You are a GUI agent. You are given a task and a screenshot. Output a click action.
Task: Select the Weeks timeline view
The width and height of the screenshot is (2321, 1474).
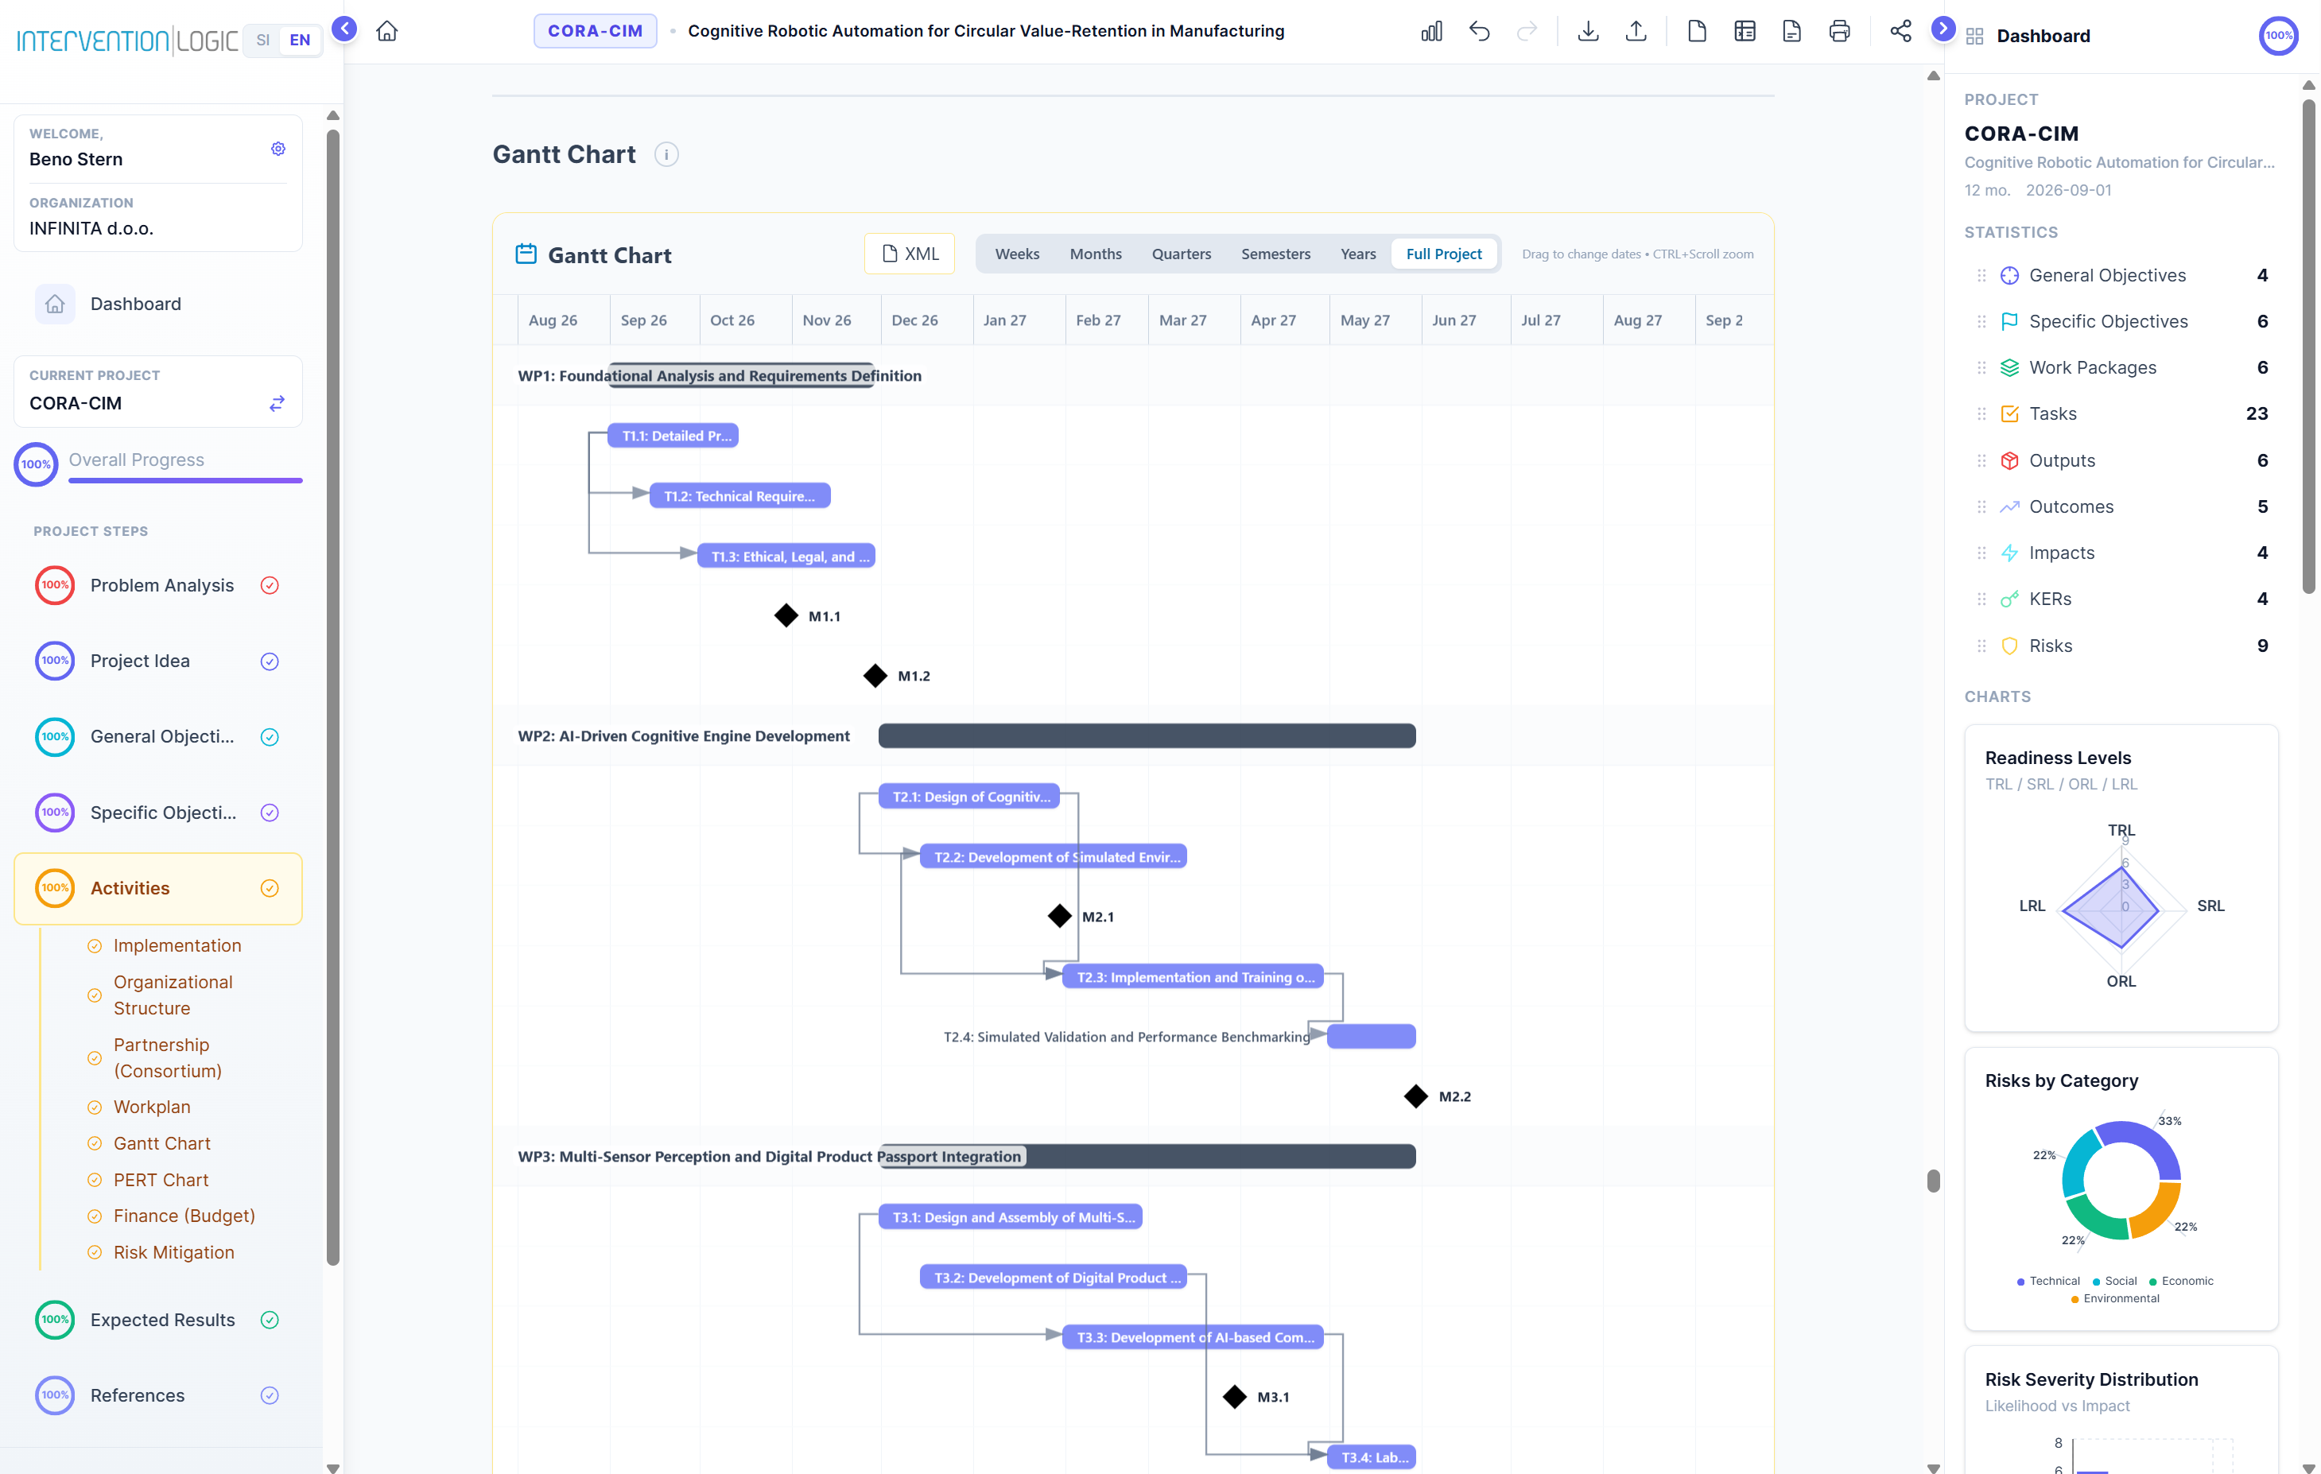pos(1017,254)
